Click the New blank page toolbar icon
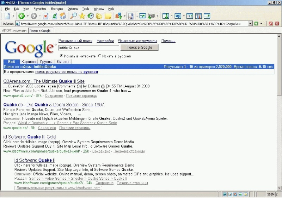The height and width of the screenshot is (198, 282). point(7,16)
